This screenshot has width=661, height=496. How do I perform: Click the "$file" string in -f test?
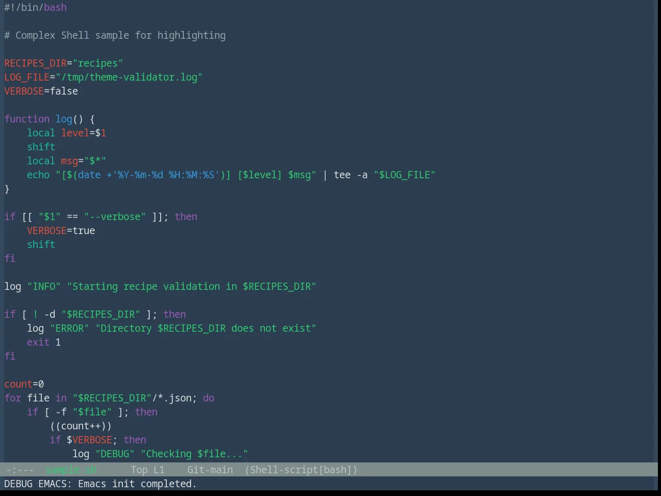pos(92,412)
